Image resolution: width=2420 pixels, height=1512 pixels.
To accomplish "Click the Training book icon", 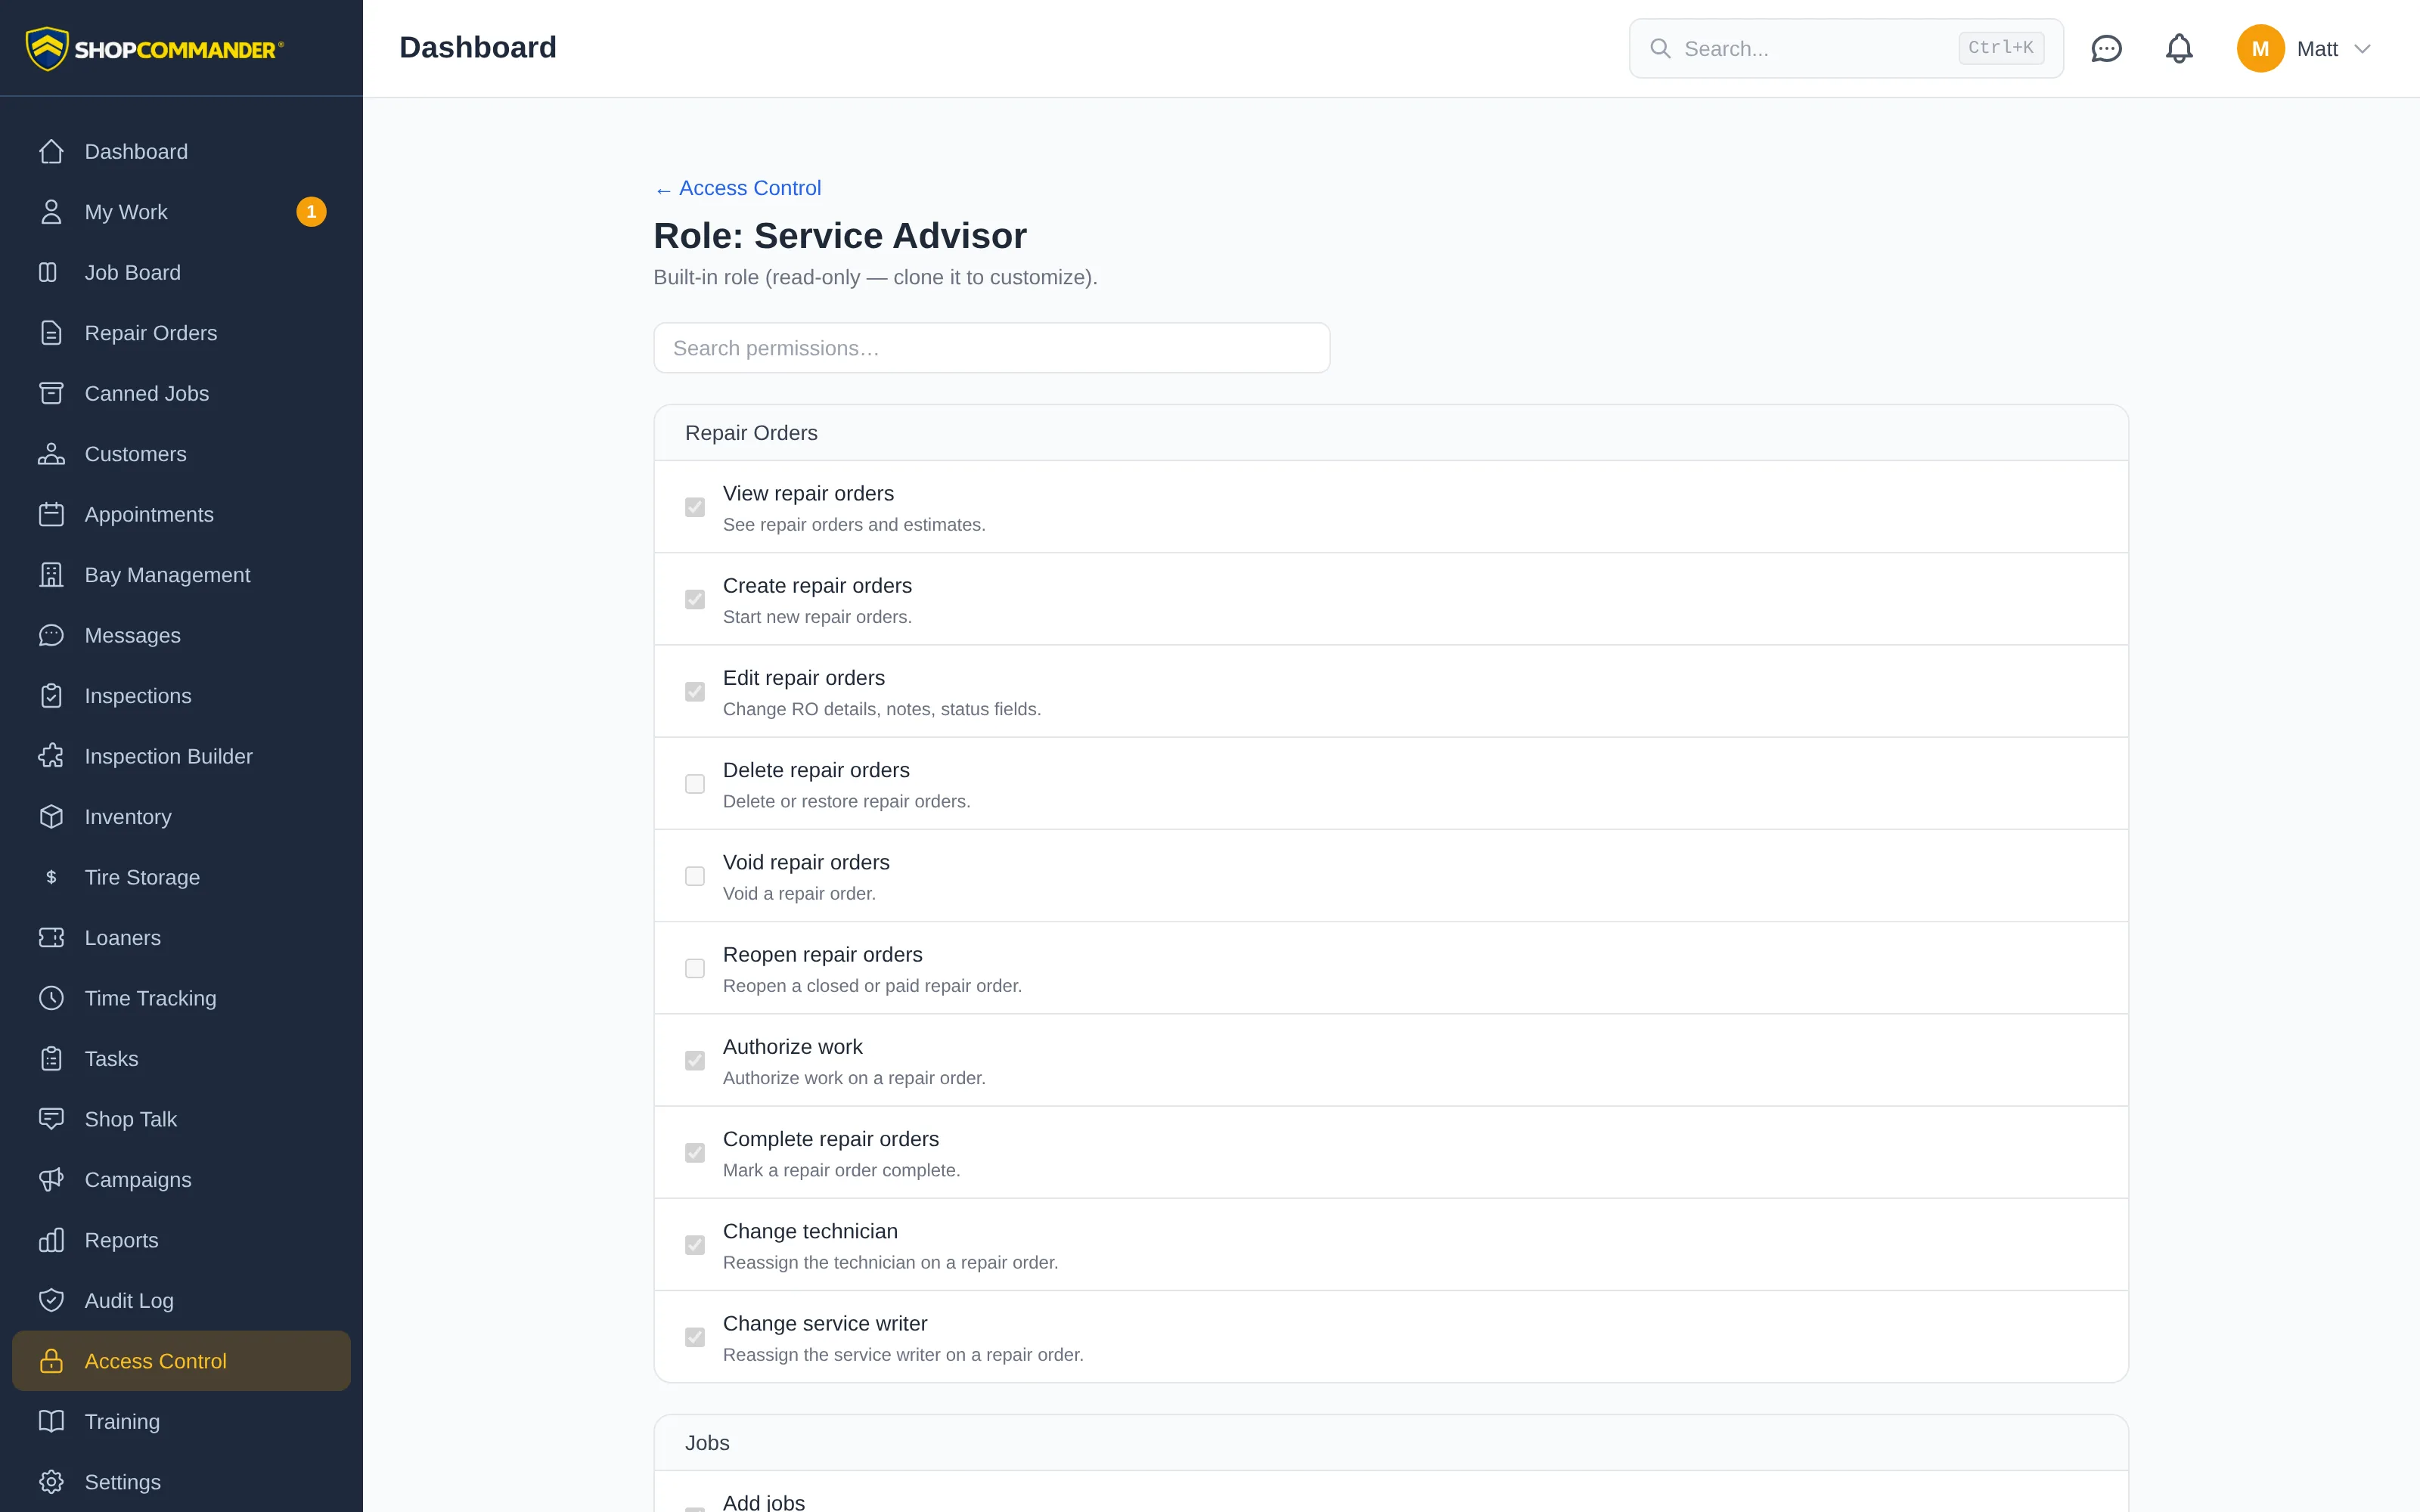I will coord(51,1422).
